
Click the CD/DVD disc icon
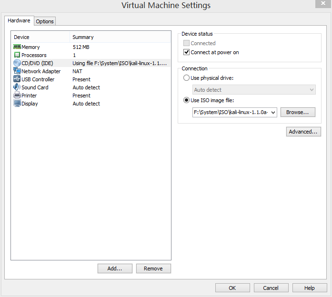pyautogui.click(x=17, y=63)
